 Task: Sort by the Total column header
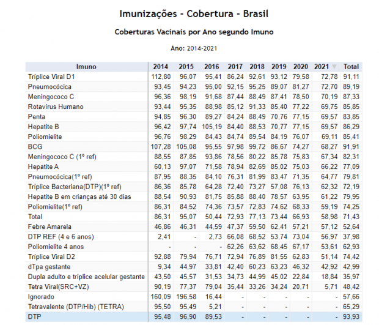pyautogui.click(x=351, y=67)
